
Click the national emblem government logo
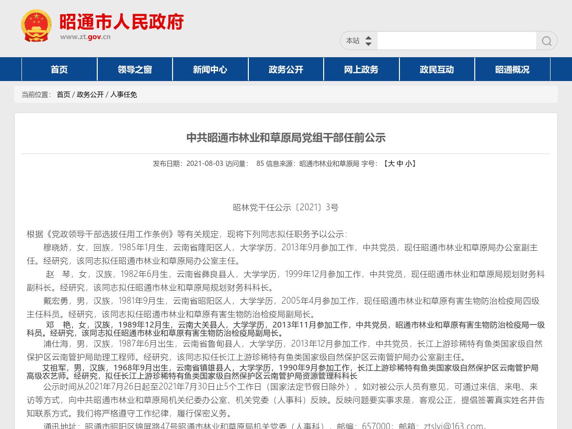[x=36, y=25]
